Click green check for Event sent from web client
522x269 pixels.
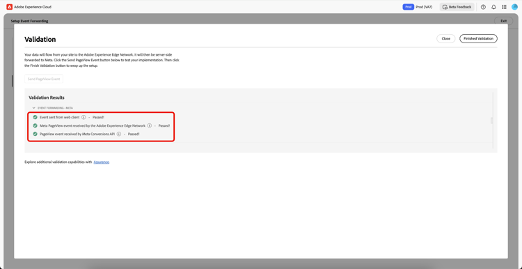[x=35, y=117]
